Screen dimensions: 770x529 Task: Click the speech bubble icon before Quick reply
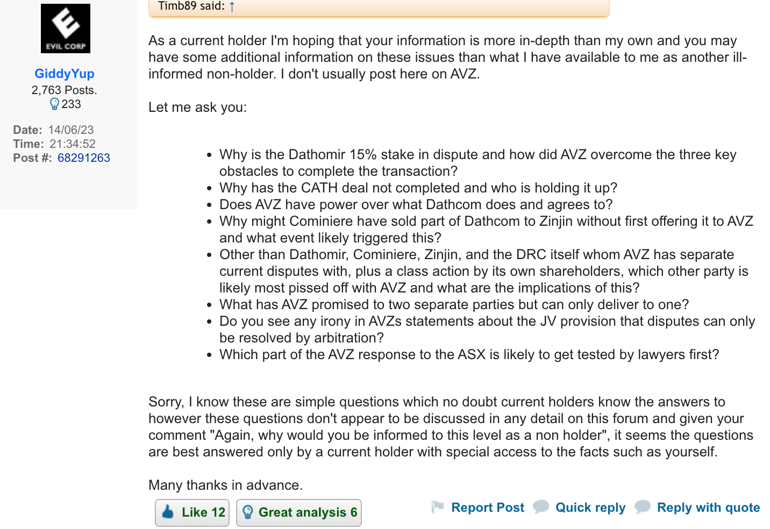[x=541, y=507]
